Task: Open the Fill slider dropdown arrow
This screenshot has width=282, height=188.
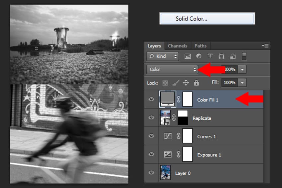Action: point(242,83)
